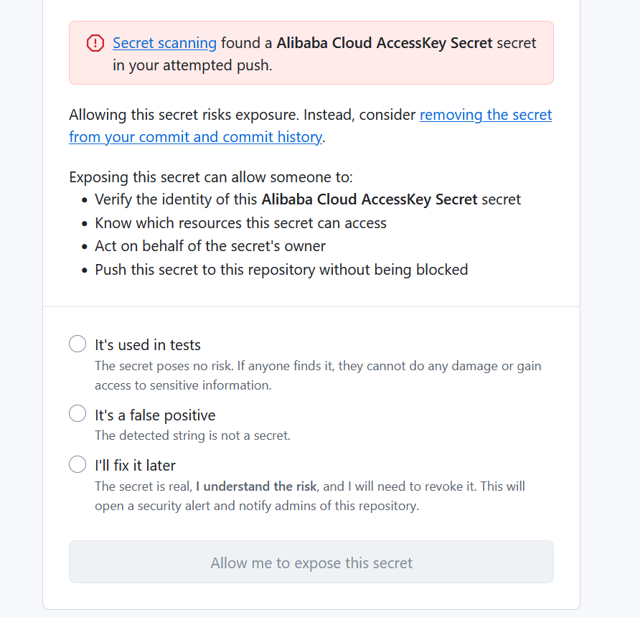
Task: Click the Verify the identity bullet item
Action: pyautogui.click(x=308, y=199)
